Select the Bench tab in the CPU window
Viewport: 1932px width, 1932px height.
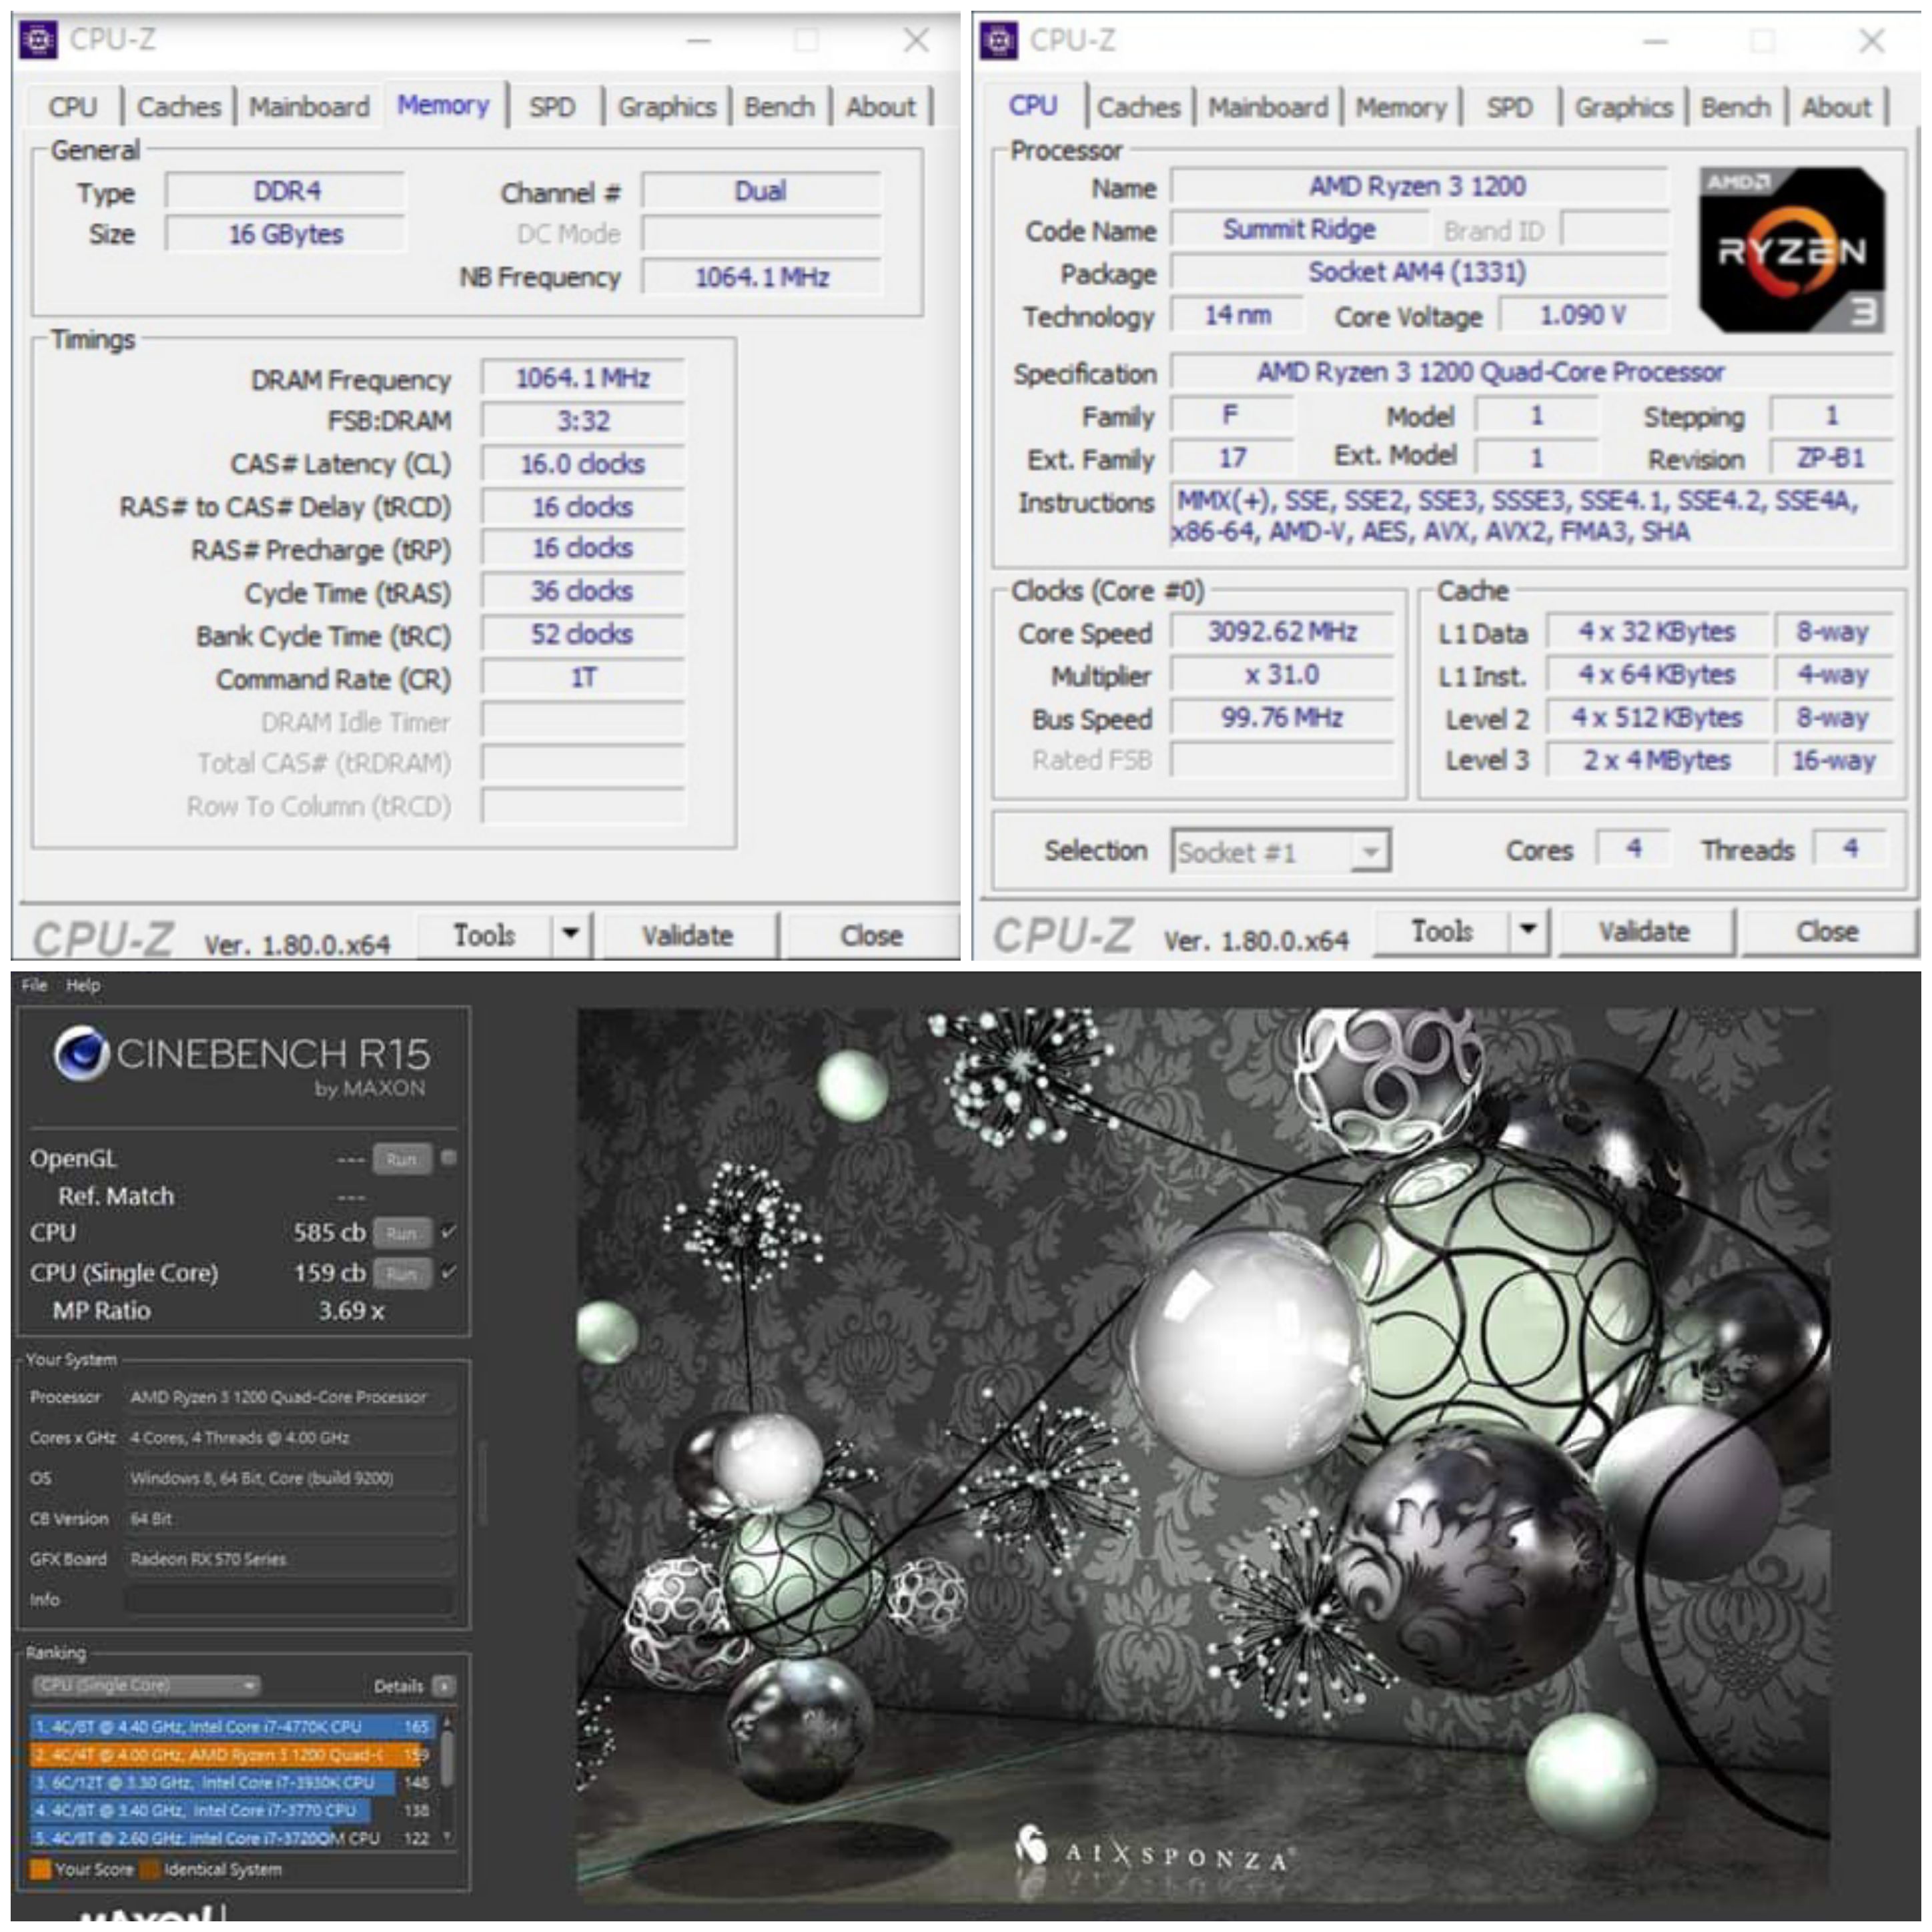pyautogui.click(x=1736, y=107)
